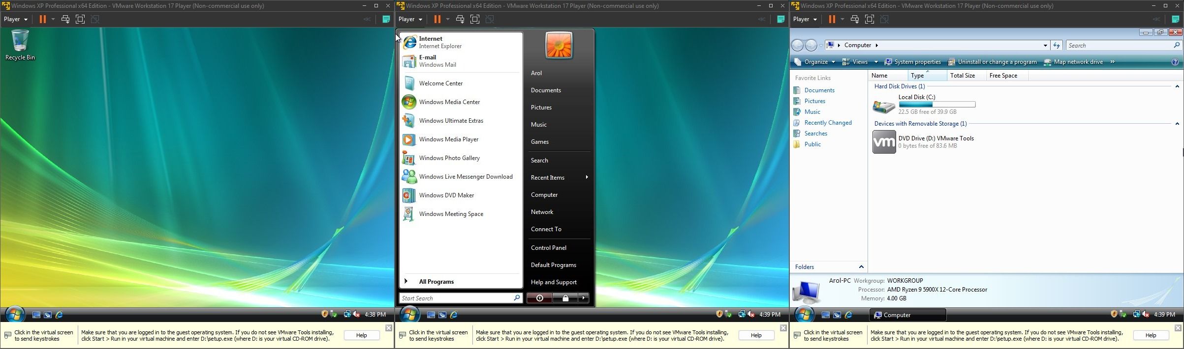
Task: Open Recently Changed under Favorite Links
Action: point(822,123)
